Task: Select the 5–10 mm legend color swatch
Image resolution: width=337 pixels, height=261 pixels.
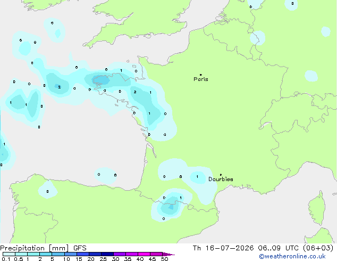Action: [x=58, y=254]
